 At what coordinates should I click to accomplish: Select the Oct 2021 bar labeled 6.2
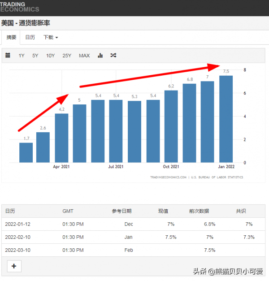(x=171, y=126)
